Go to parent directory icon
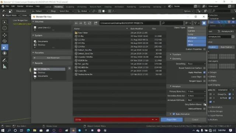The image size is (236, 133). [x=85, y=23]
